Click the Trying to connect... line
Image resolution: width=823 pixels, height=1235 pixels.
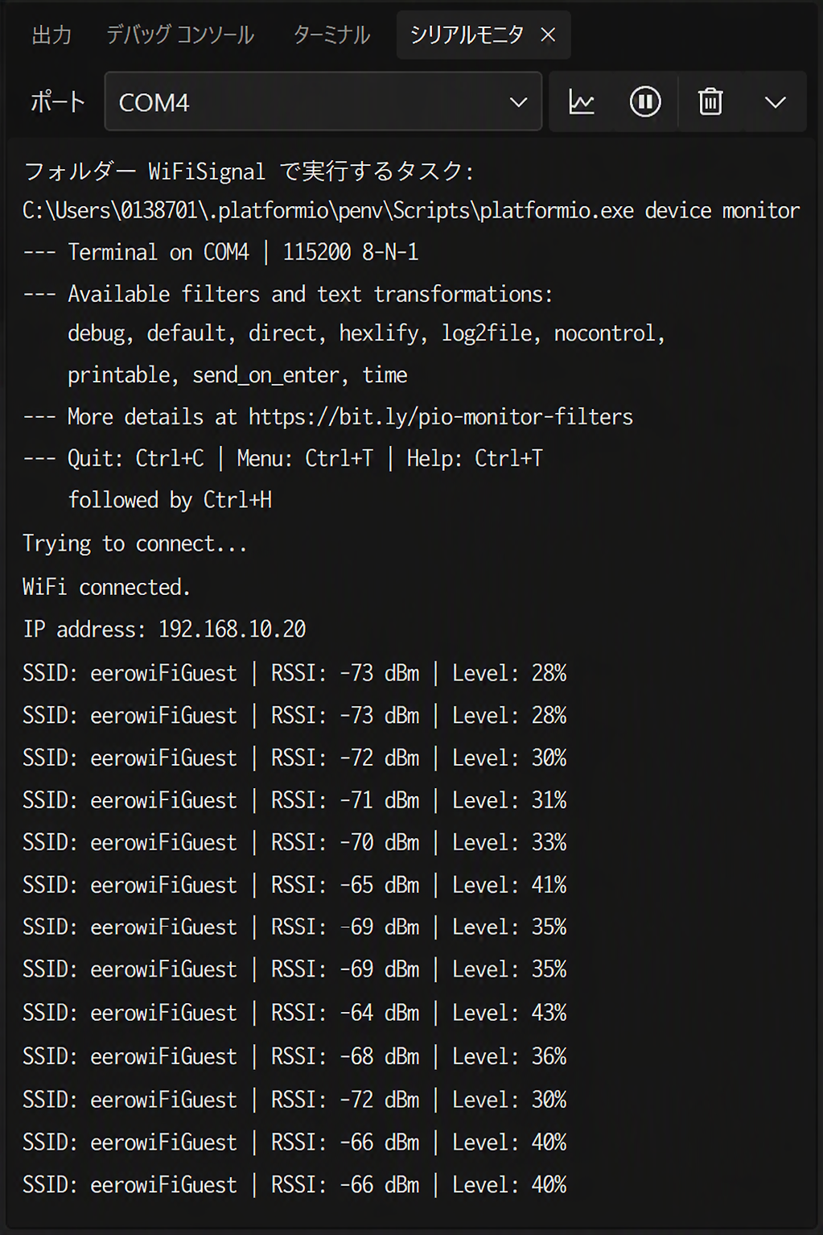point(134,544)
